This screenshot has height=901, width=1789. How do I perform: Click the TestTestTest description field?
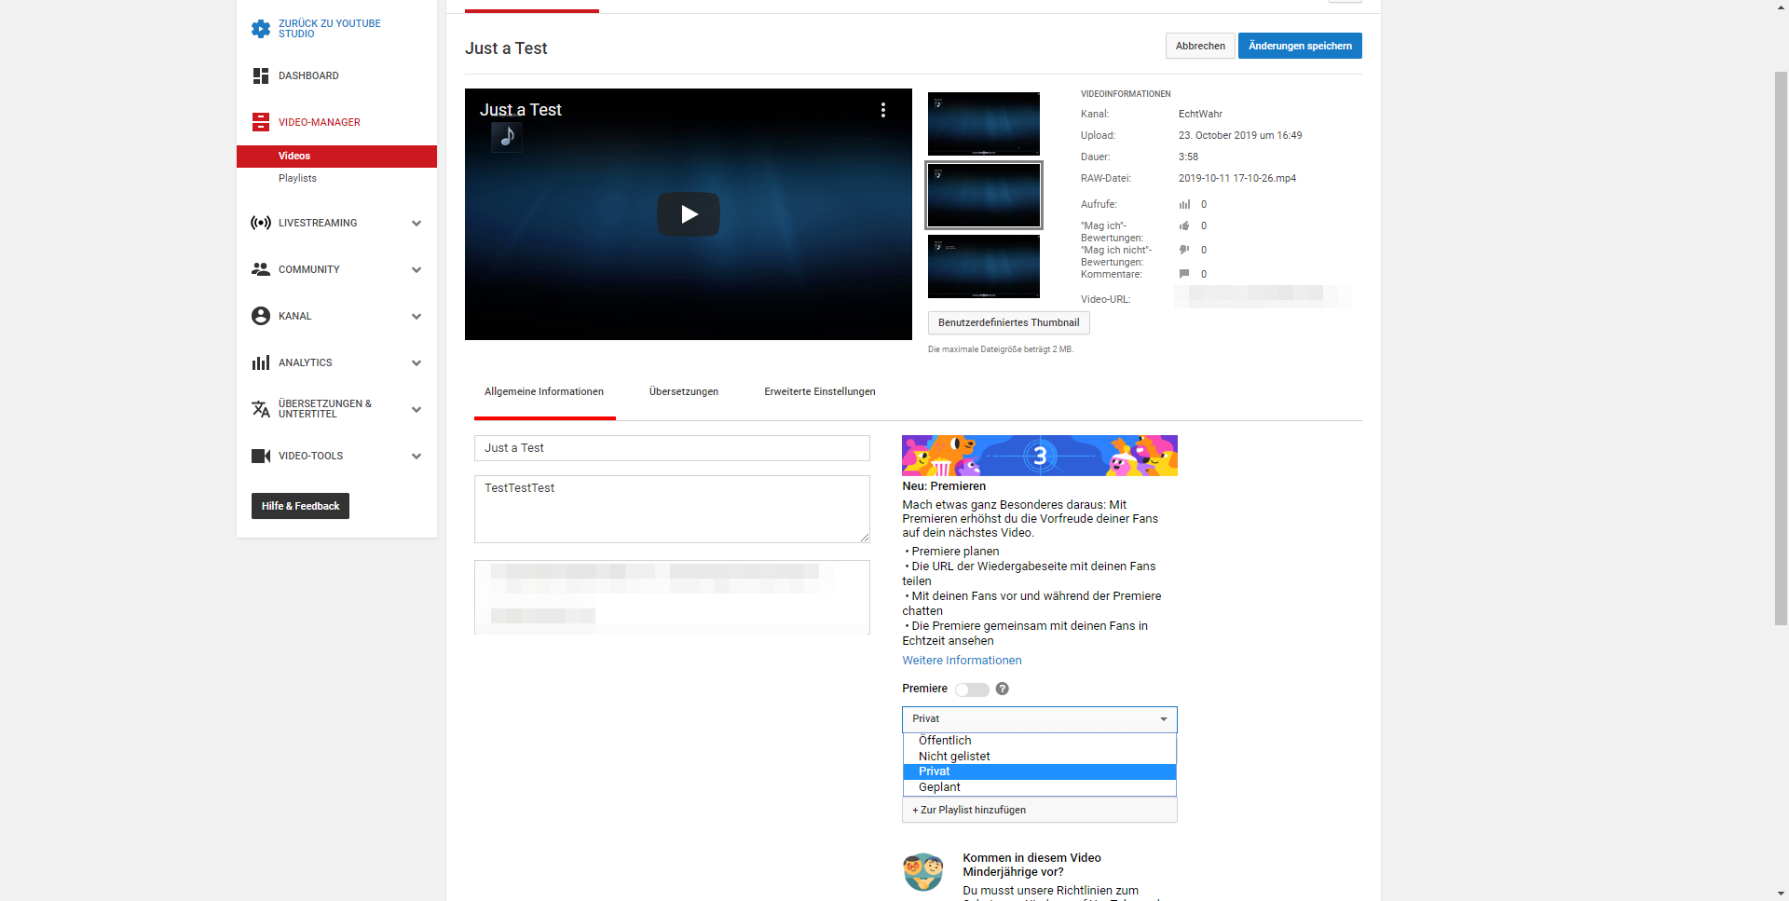[671, 509]
